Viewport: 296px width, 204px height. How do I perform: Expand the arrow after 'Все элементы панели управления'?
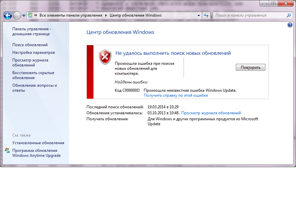point(106,15)
